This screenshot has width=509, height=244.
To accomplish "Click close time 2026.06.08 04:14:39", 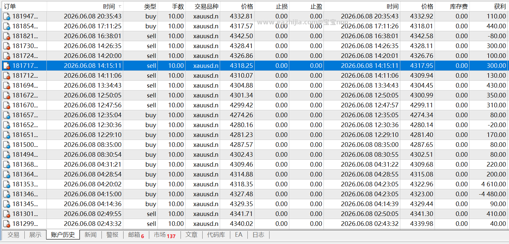I will pyautogui.click(x=370, y=204).
